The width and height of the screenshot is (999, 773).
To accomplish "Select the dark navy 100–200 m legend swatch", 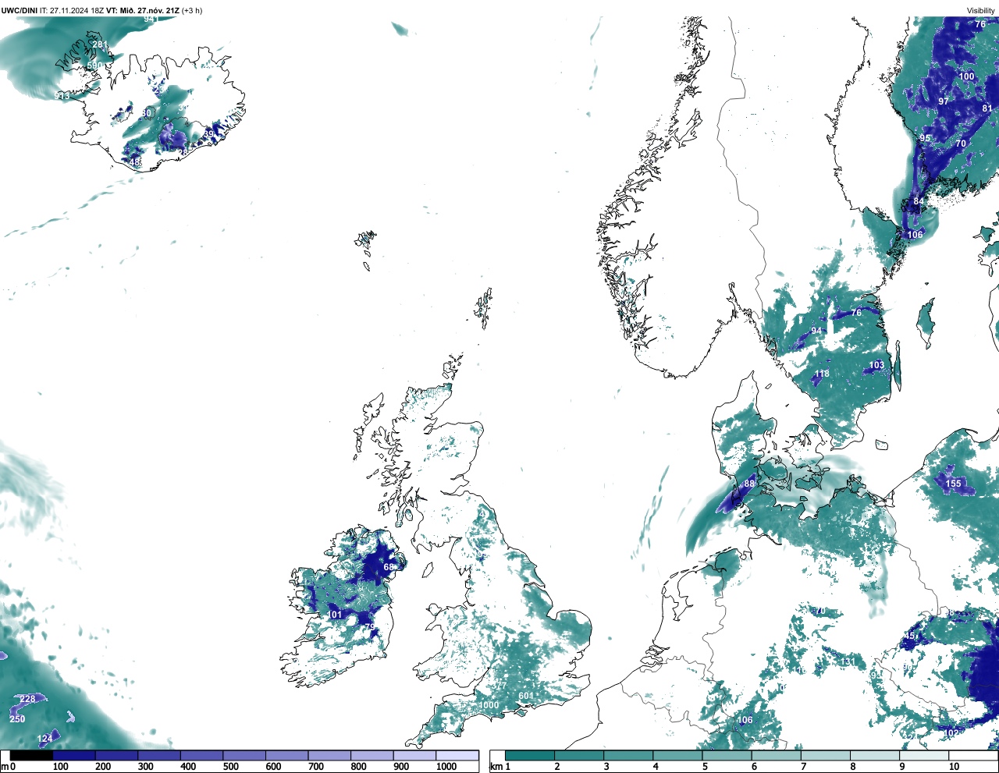I will (74, 756).
